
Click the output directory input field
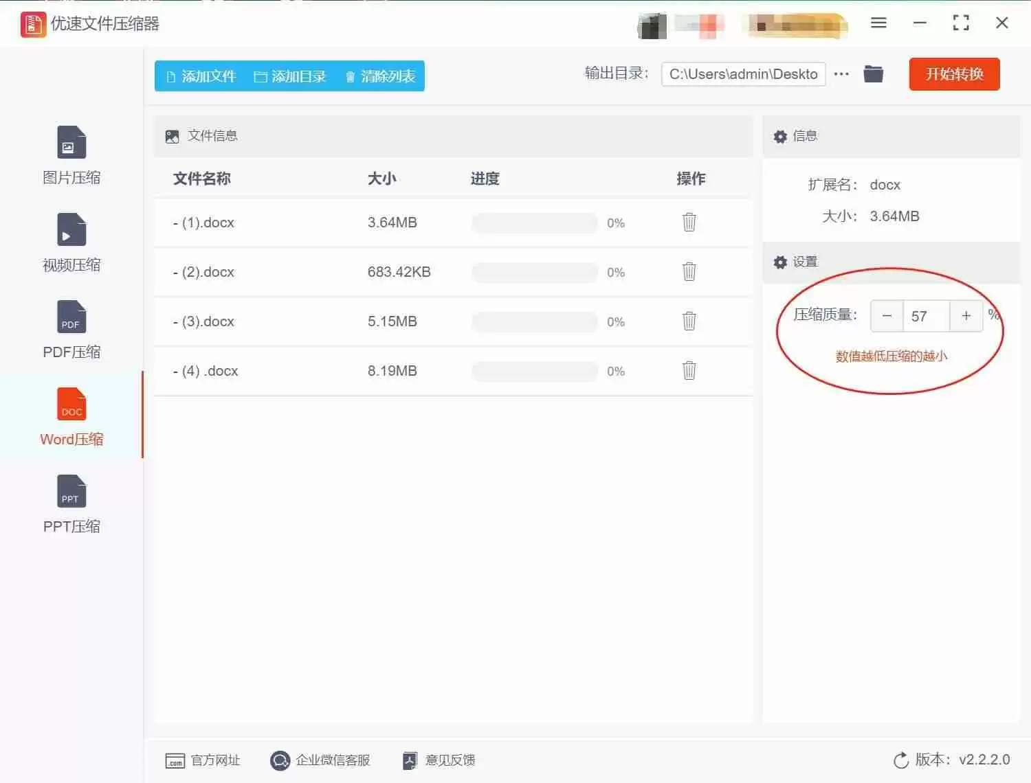point(743,73)
